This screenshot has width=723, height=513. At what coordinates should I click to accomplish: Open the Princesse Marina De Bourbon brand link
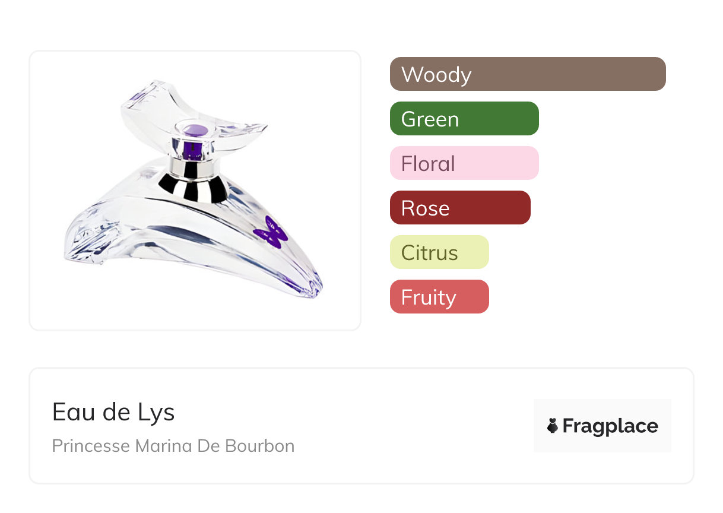[173, 446]
